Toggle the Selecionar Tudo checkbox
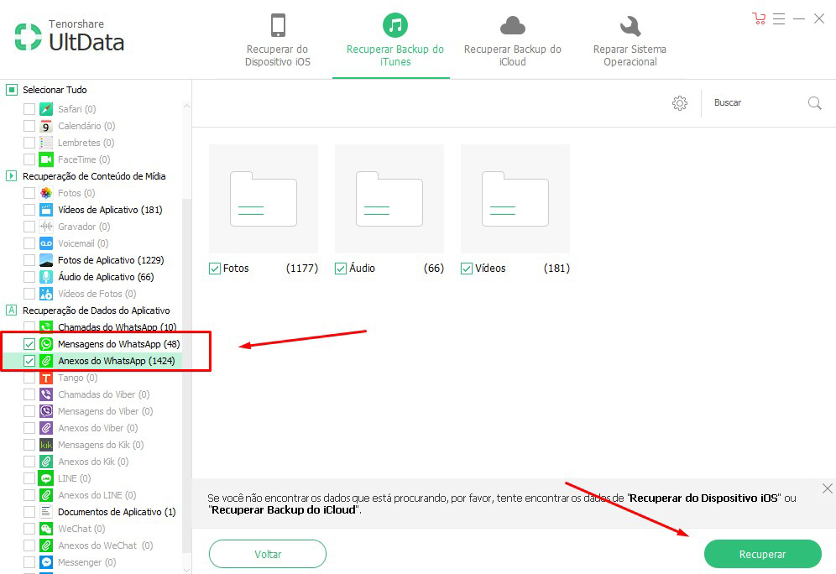This screenshot has width=836, height=574. tap(12, 90)
